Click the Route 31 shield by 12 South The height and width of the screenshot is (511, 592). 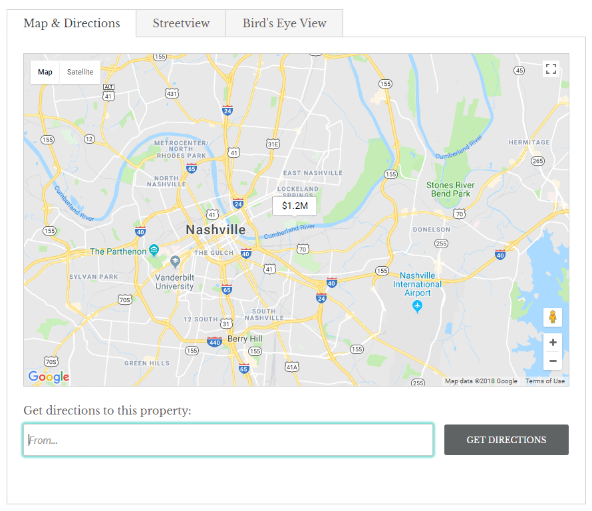point(225,323)
